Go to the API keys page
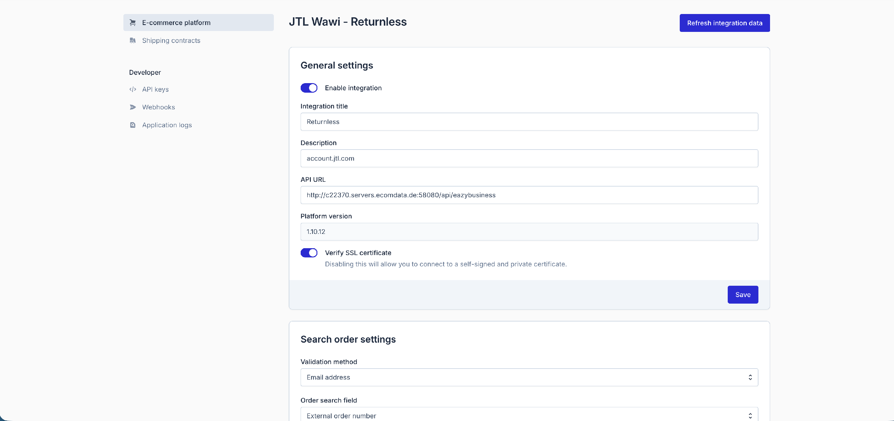The height and width of the screenshot is (421, 894). point(155,89)
